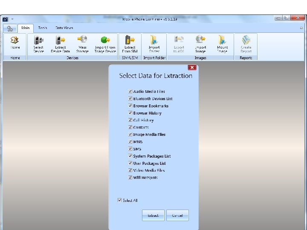Toggle Wifi Hotspots checkbox
The width and height of the screenshot is (307, 230).
click(x=130, y=177)
